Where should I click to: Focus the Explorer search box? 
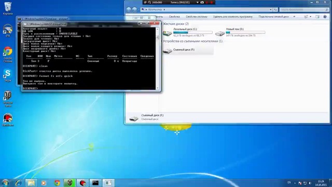pos(304,9)
